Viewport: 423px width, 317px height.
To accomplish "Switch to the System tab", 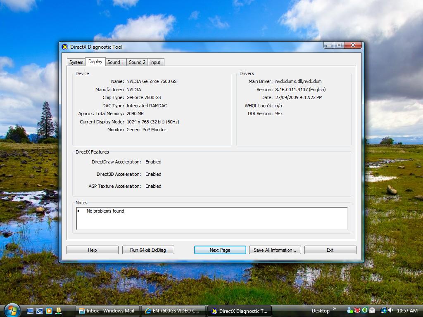I will (76, 62).
